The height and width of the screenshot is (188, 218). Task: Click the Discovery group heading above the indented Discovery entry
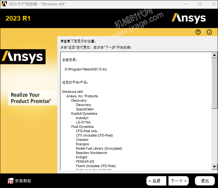point(79,100)
